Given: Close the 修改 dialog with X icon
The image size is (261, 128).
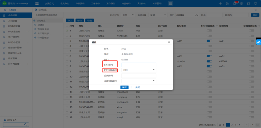Looking at the screenshot, I should pos(169,42).
